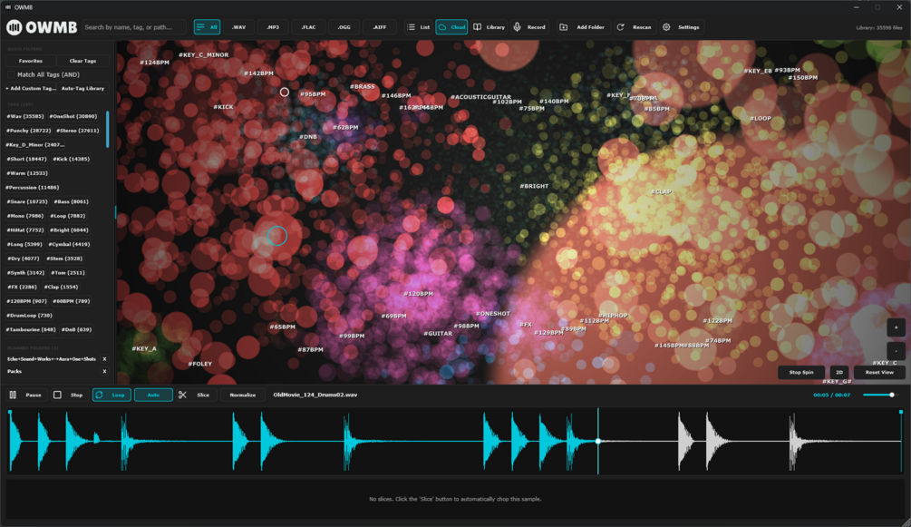911x527 pixels.
Task: Click the waveform playhead marker
Action: 598,441
